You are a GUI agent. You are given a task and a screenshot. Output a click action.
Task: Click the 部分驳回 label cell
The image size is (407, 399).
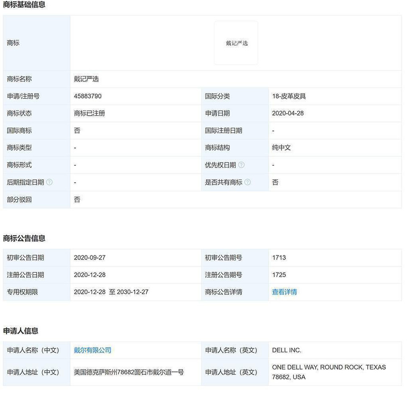click(x=36, y=200)
